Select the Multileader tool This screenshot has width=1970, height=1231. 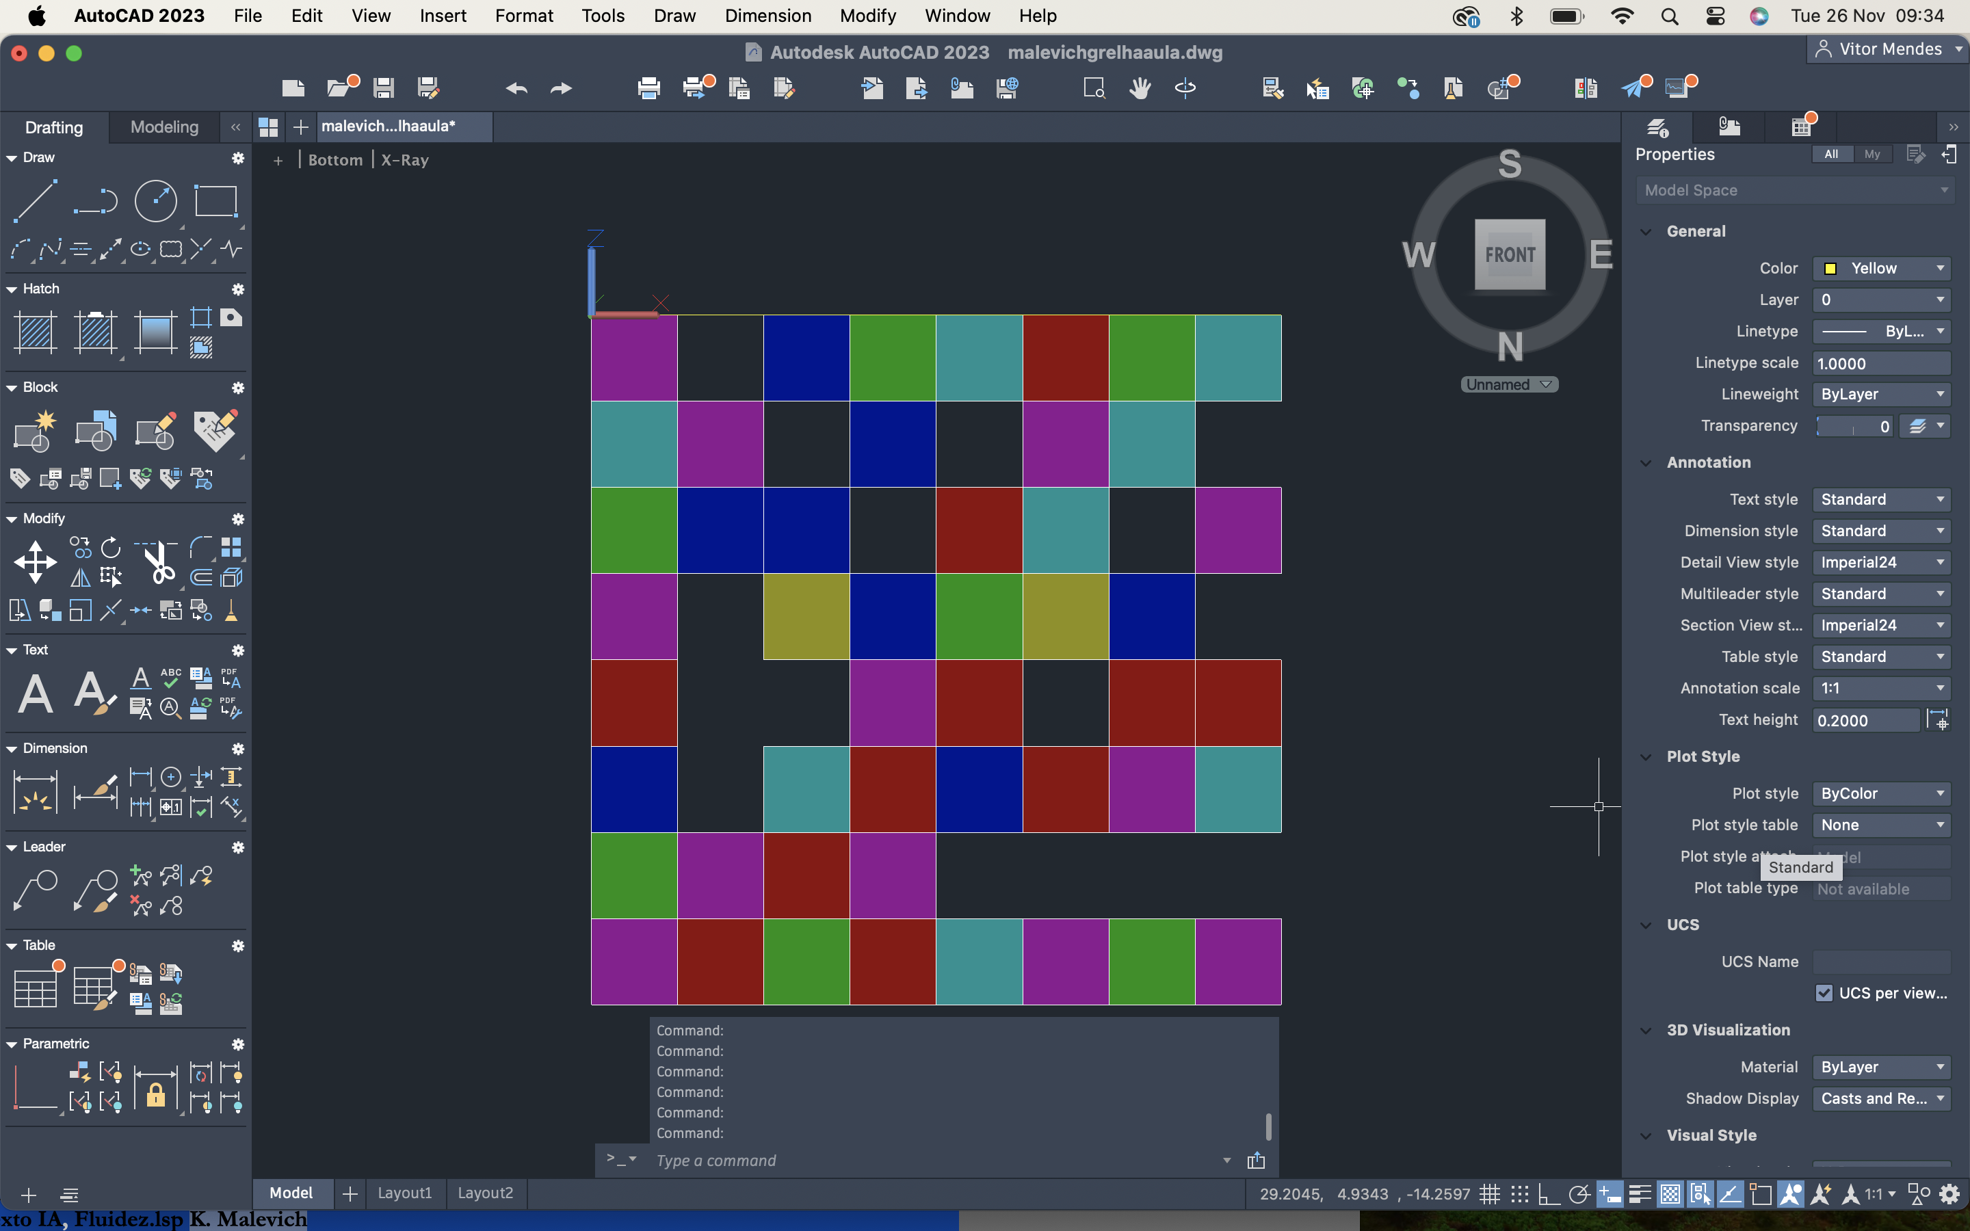[x=35, y=890]
